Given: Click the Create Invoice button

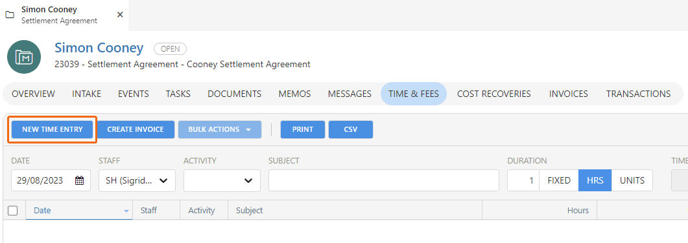Looking at the screenshot, I should click(x=135, y=129).
